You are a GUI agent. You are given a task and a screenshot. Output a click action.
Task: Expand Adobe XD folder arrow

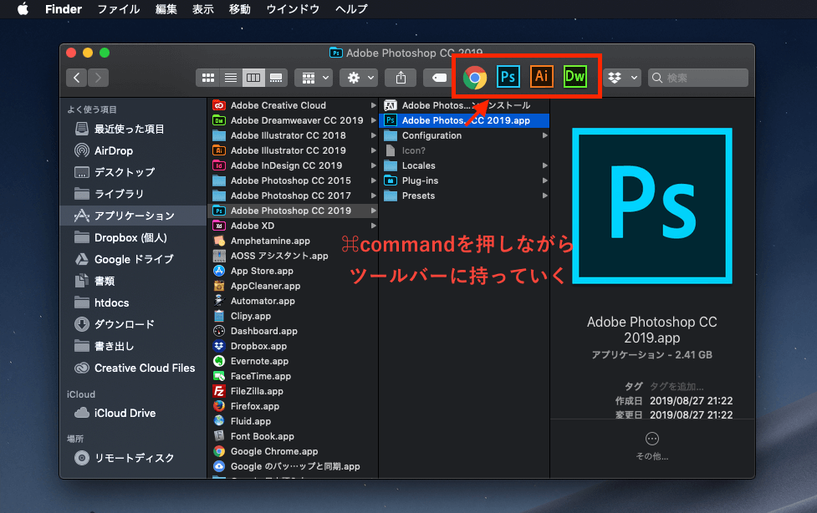point(373,226)
